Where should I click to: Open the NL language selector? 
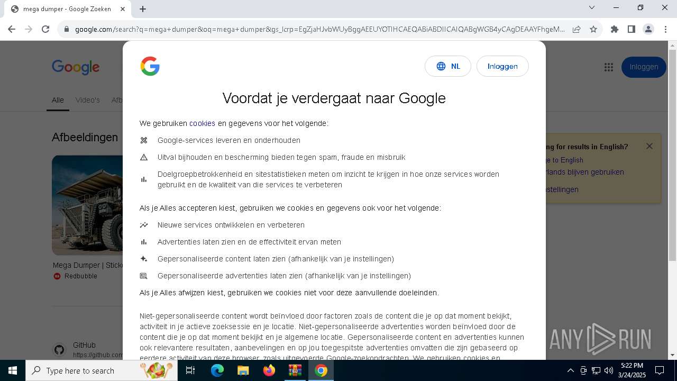pyautogui.click(x=448, y=66)
